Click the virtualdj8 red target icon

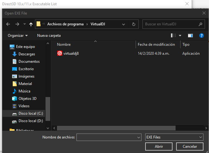click(x=60, y=53)
